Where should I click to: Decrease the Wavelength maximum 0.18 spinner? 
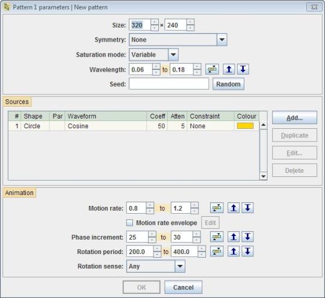(197, 72)
